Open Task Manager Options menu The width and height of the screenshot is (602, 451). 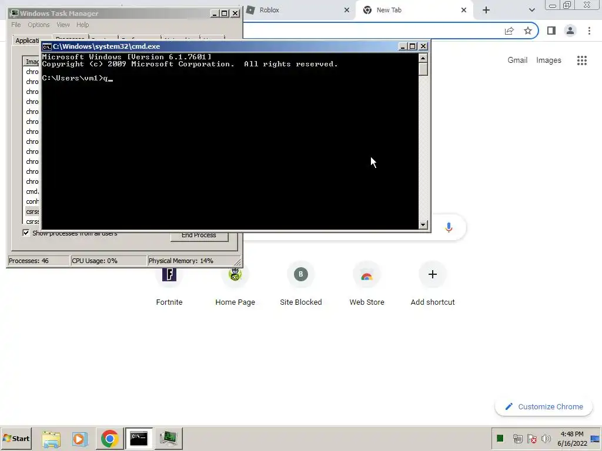click(38, 25)
